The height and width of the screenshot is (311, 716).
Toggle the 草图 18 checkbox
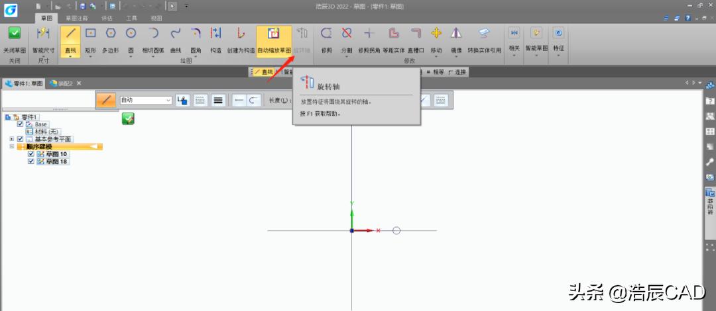[x=31, y=161]
